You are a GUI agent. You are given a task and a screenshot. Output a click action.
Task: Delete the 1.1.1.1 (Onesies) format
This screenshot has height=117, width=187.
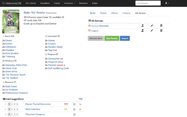[161, 25]
